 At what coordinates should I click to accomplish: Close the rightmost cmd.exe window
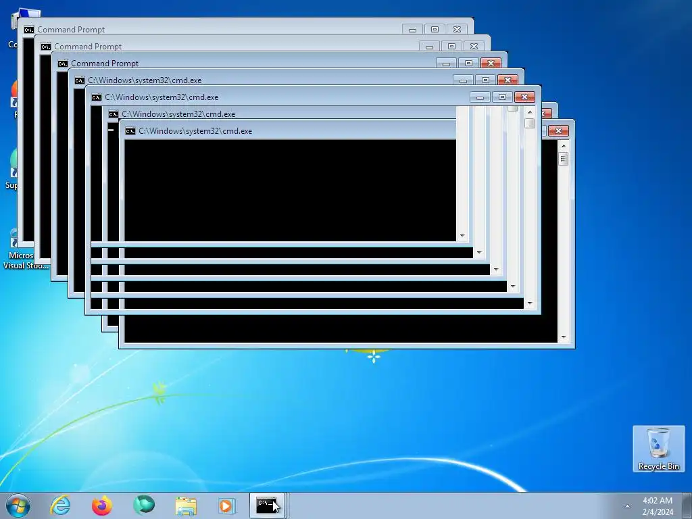[558, 130]
